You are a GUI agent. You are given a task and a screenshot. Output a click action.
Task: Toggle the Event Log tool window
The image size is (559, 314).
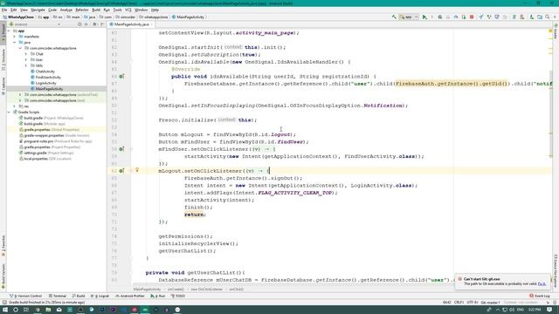(540, 296)
